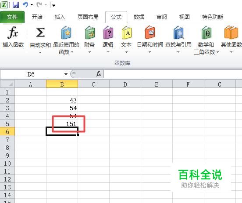Click the 自动求和 sigma icon
The width and height of the screenshot is (242, 203).
click(x=40, y=33)
